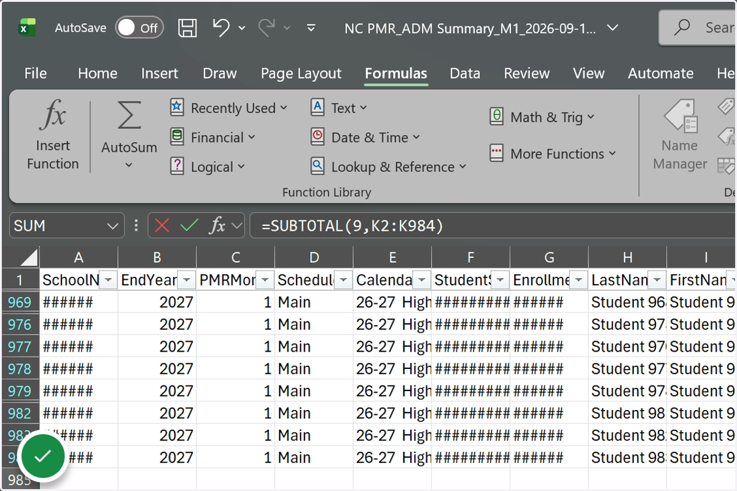
Task: Expand the file name dropdown chevron
Action: click(612, 28)
